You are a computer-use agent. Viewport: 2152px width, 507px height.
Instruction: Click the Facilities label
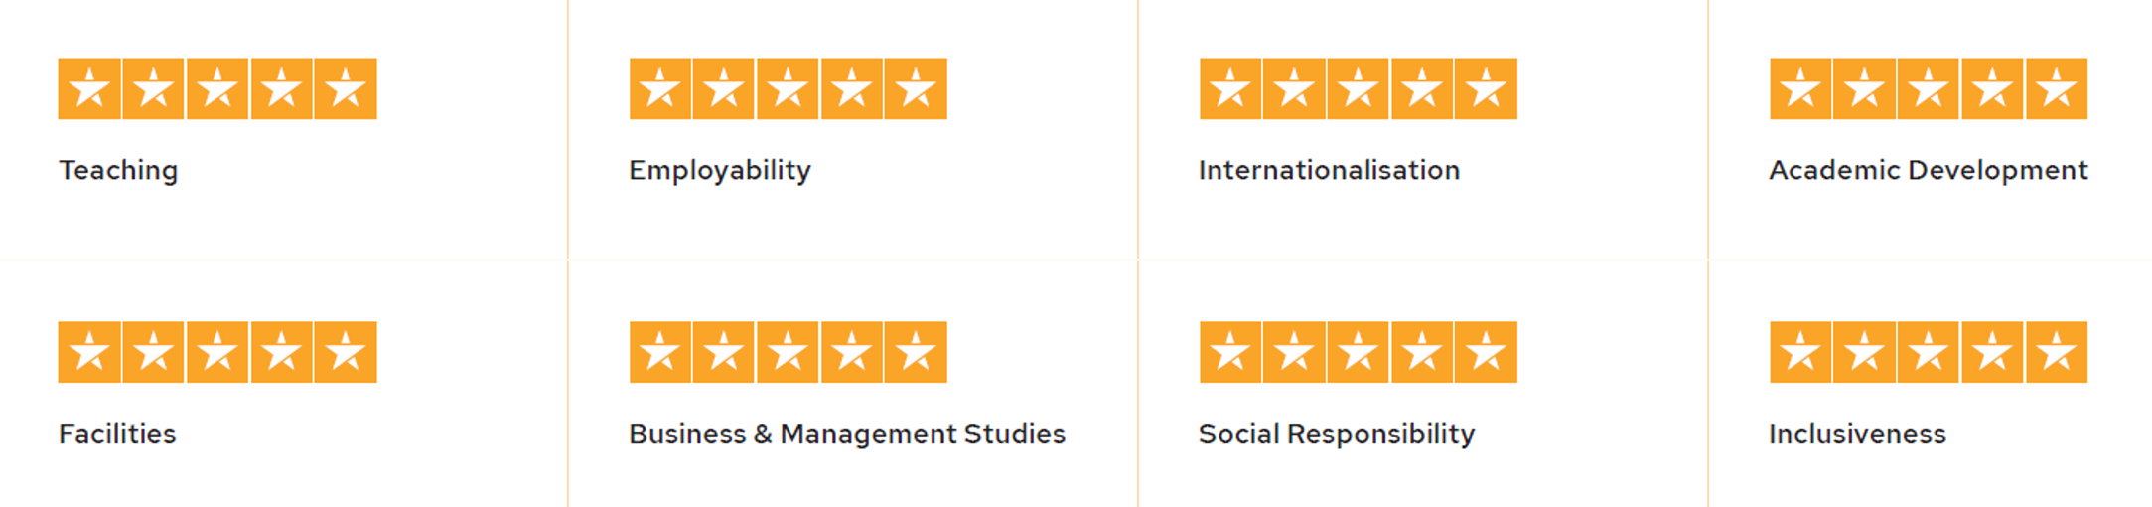[117, 434]
